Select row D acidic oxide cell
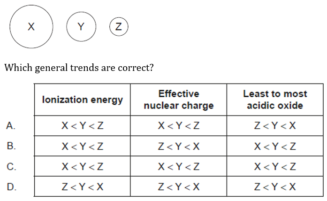 (x=275, y=186)
